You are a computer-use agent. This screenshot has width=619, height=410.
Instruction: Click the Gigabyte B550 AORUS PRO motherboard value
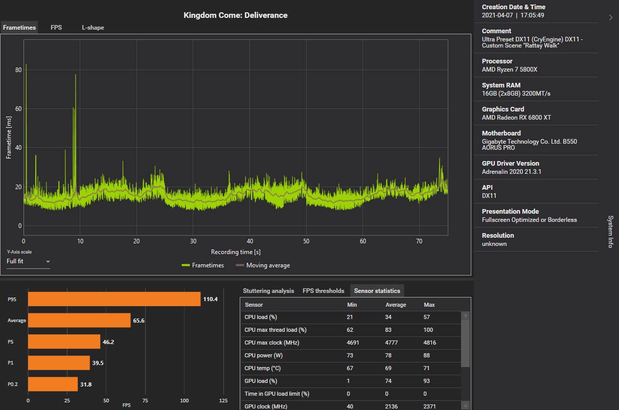tap(530, 145)
